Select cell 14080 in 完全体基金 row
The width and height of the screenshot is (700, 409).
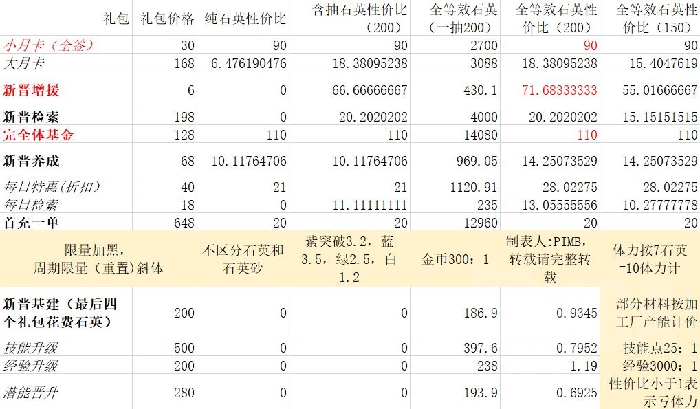(455, 134)
